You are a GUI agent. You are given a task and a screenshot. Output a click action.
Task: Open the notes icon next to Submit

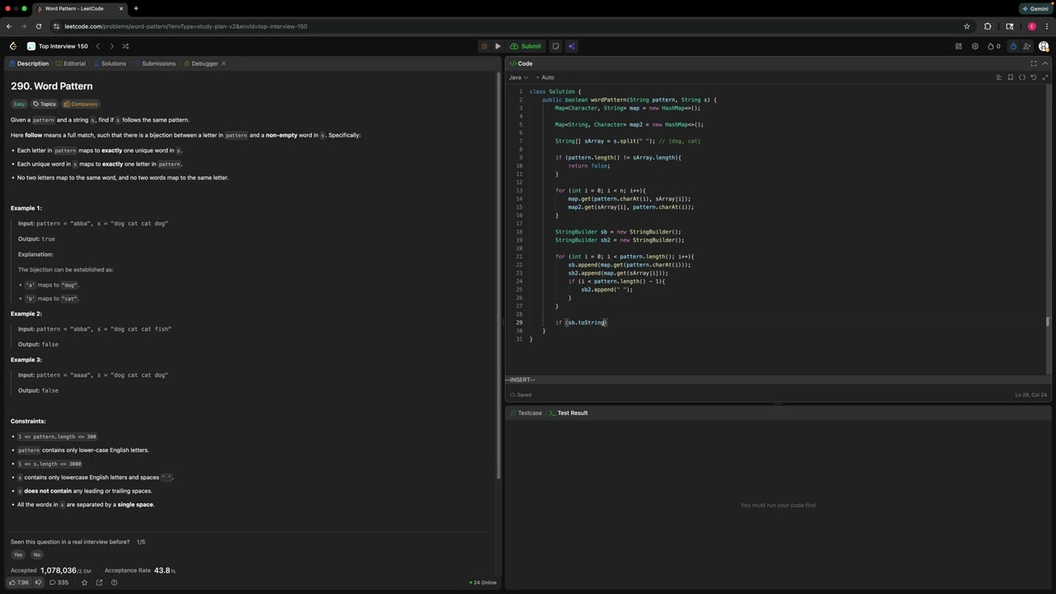click(x=555, y=46)
